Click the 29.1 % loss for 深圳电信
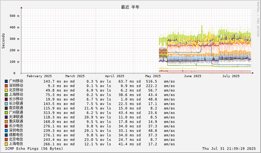 (x=91, y=131)
